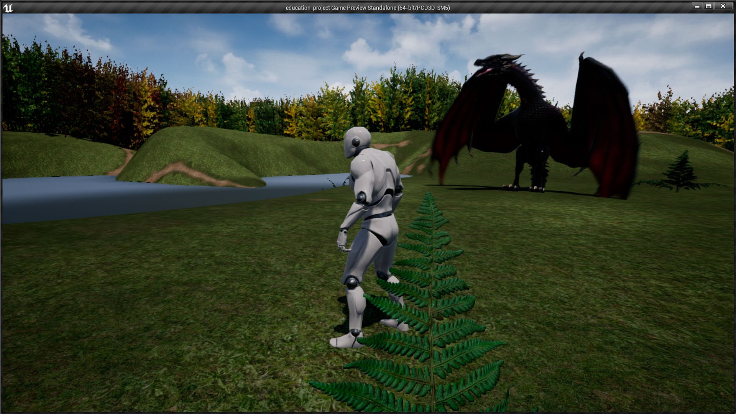Maximize the Game Preview window

[708, 6]
